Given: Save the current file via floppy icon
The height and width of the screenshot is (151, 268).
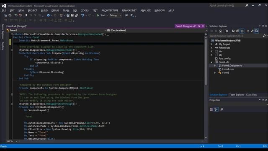Looking at the screenshot, I should pos(72,16).
